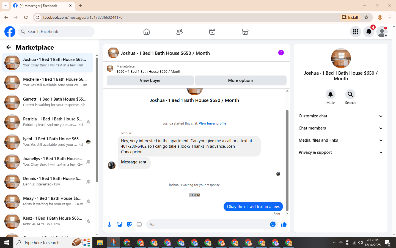Click the View buyer button
This screenshot has width=396, height=248.
150,80
